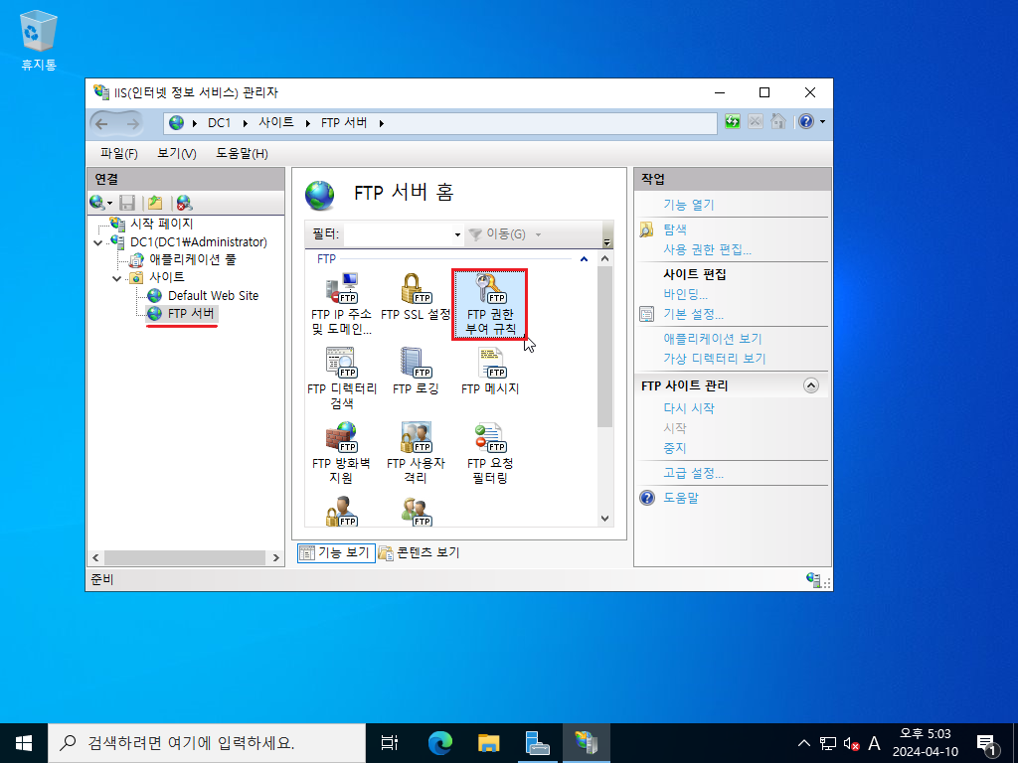Viewport: 1018px width, 763px height.
Task: Click the connections pane right scroll arrow
Action: [x=276, y=558]
